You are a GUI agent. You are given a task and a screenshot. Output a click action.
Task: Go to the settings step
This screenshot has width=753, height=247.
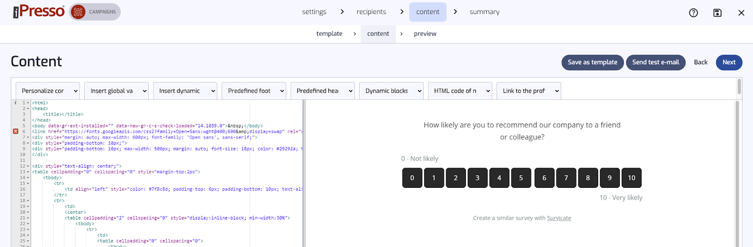pyautogui.click(x=314, y=12)
